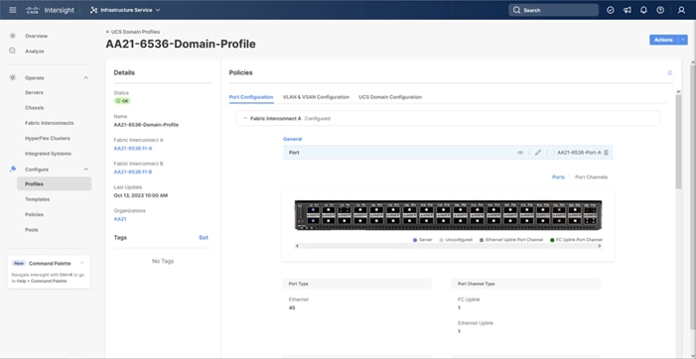The width and height of the screenshot is (696, 359).
Task: Open the AA21-6536 FI-A link
Action: coord(133,148)
